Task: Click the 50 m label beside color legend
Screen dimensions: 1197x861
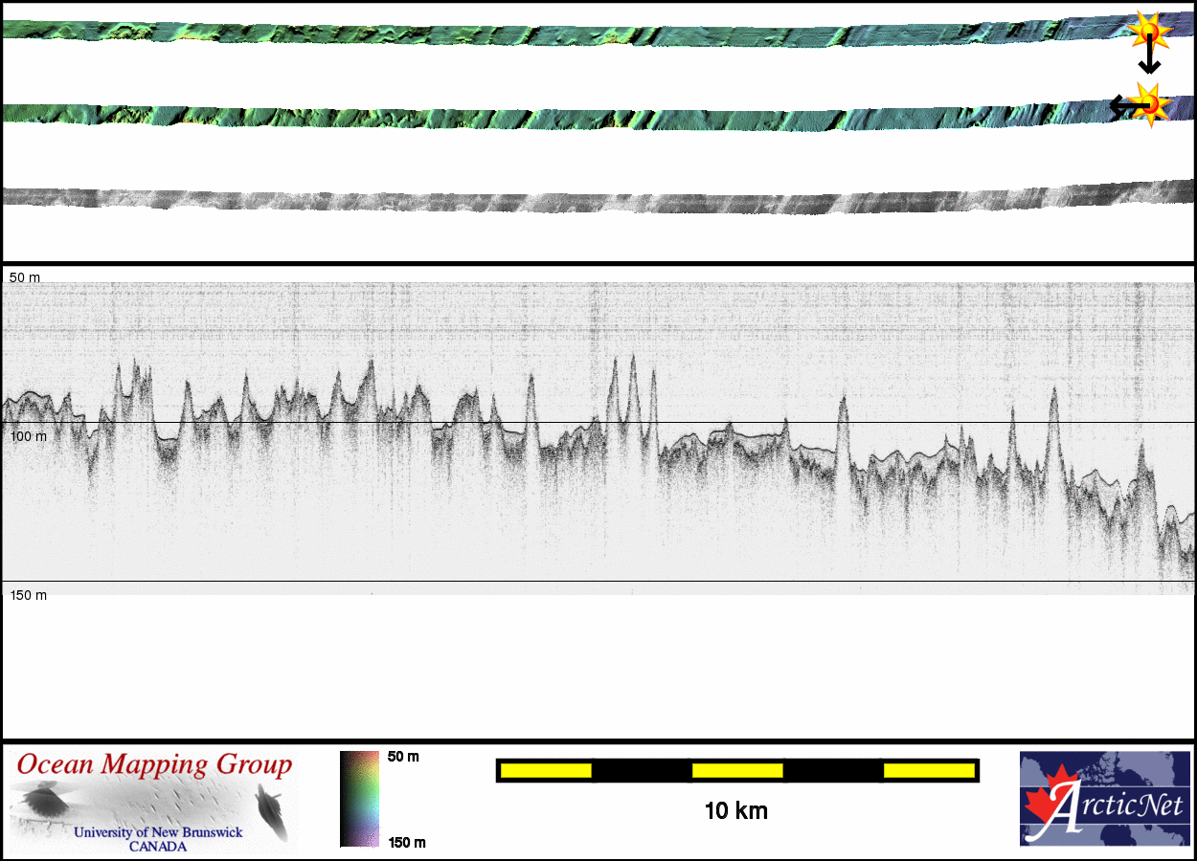Action: 403,757
